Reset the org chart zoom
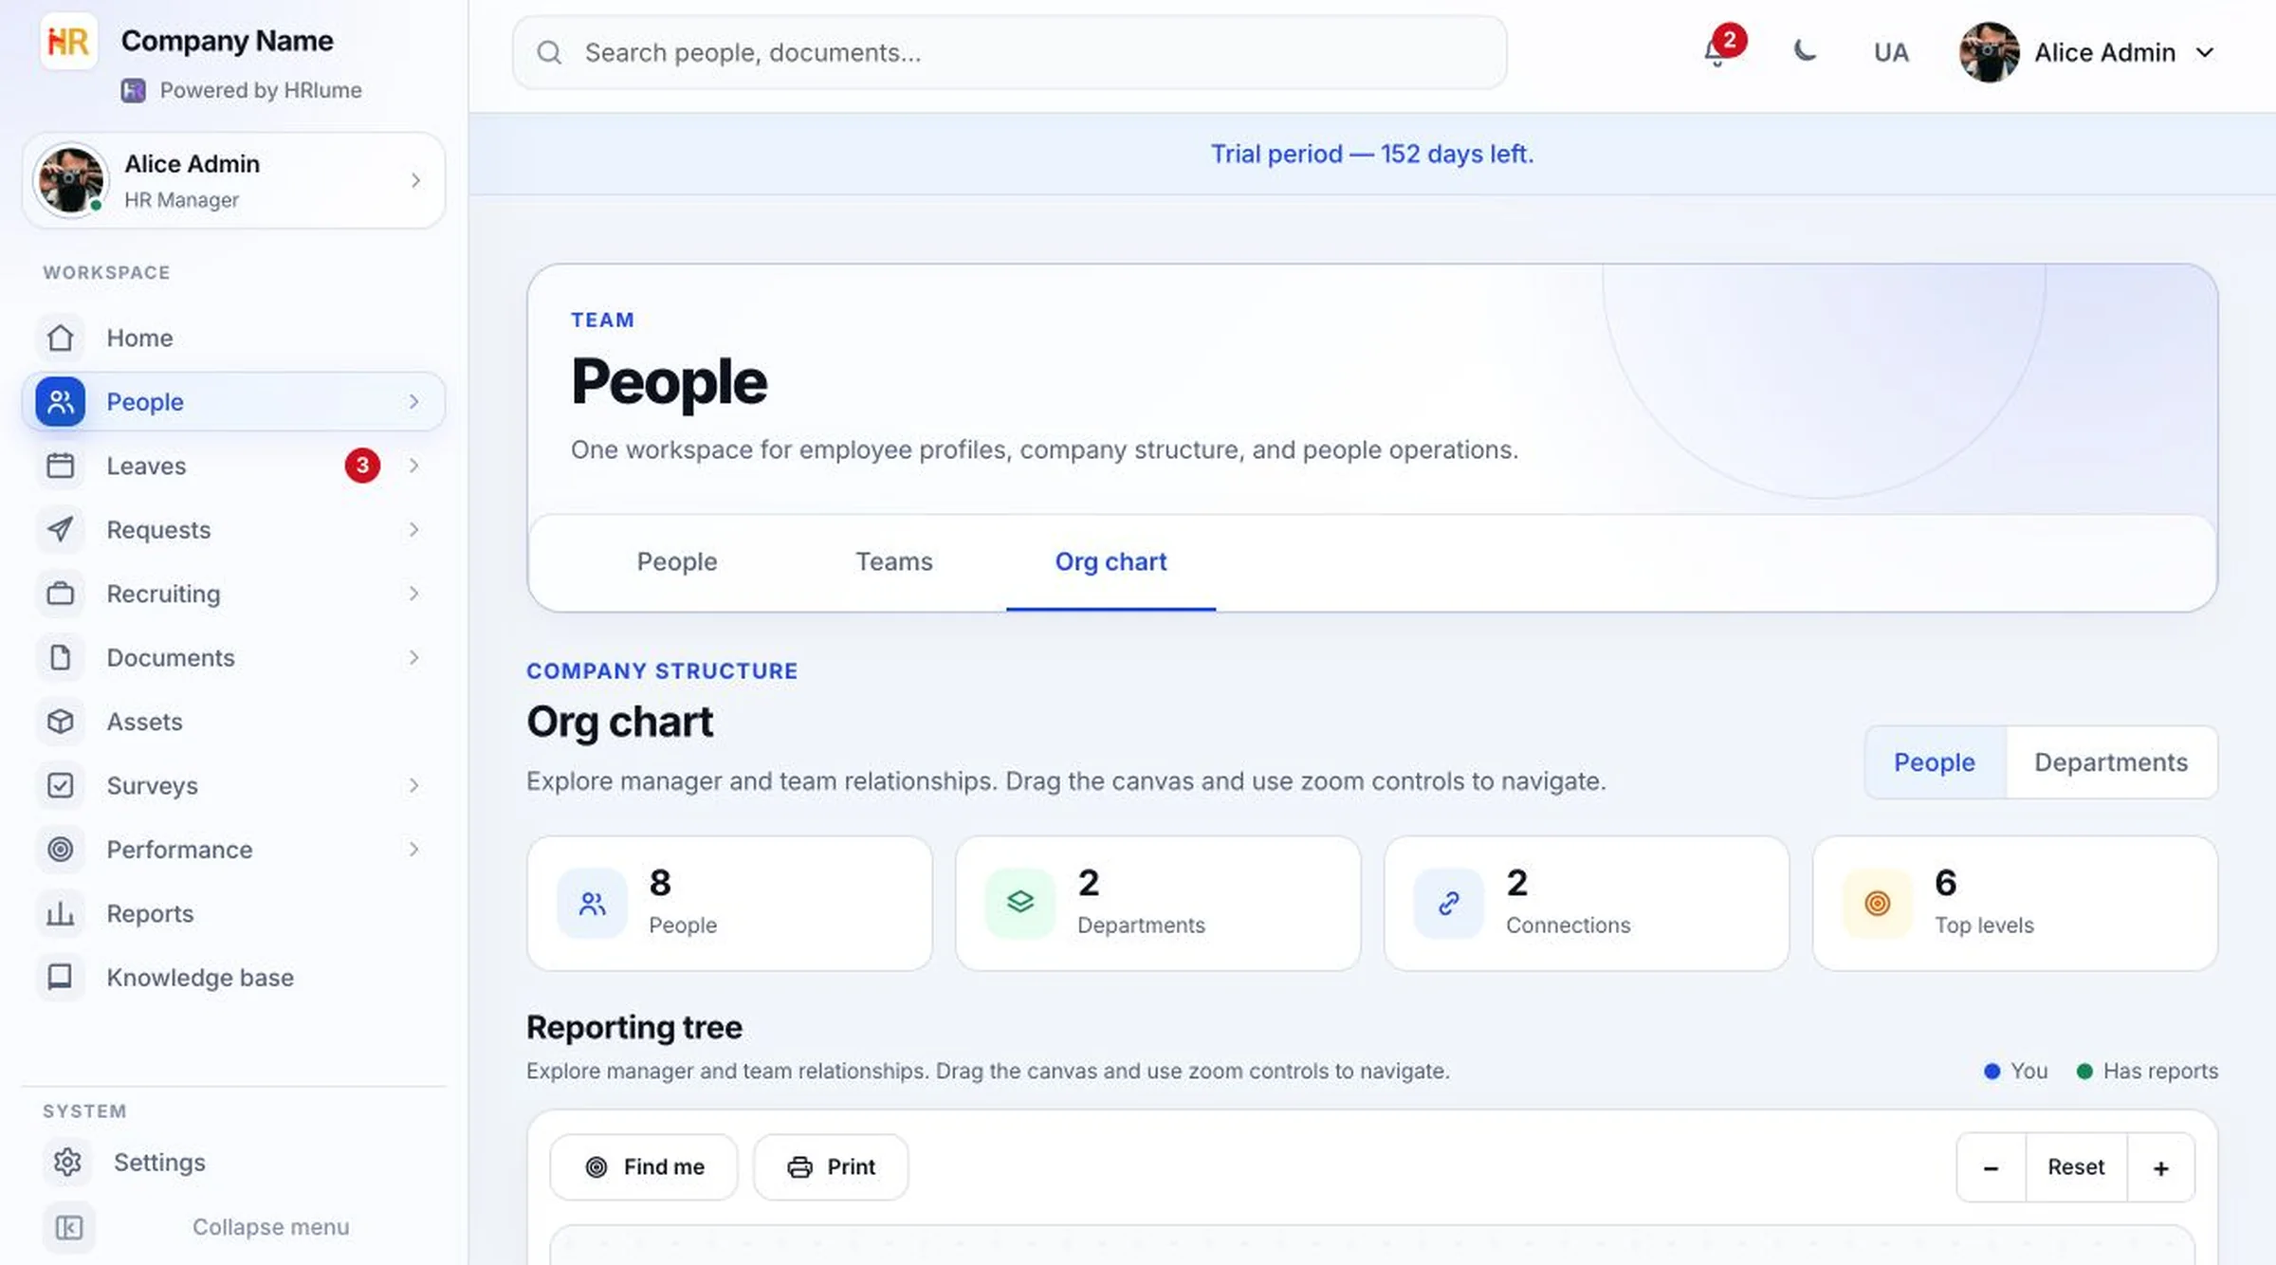Image resolution: width=2276 pixels, height=1265 pixels. click(x=2076, y=1167)
